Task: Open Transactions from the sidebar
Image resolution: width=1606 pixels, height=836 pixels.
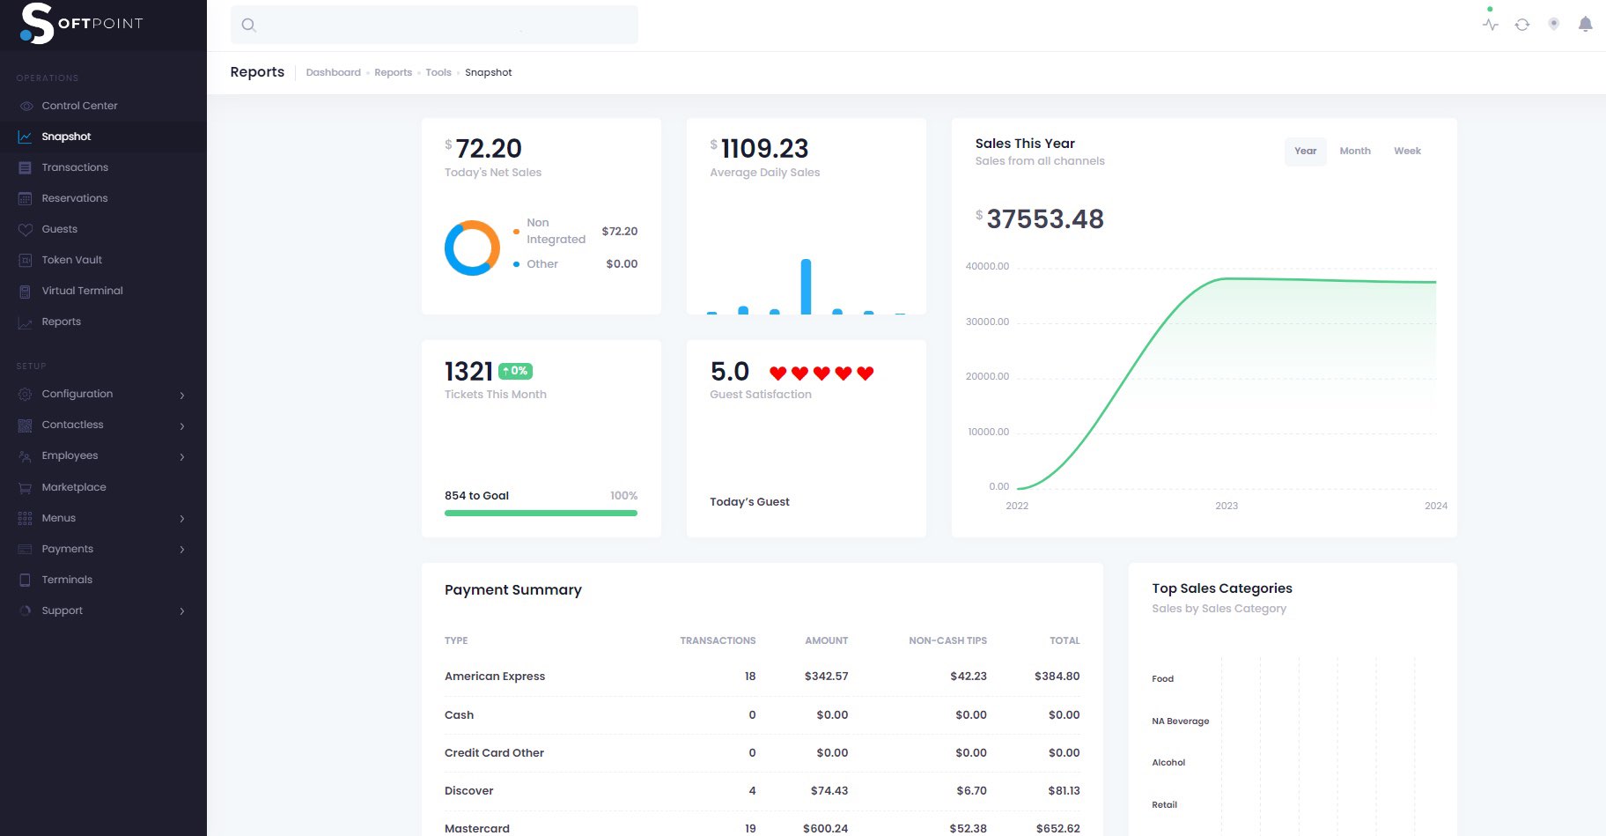Action: (75, 167)
